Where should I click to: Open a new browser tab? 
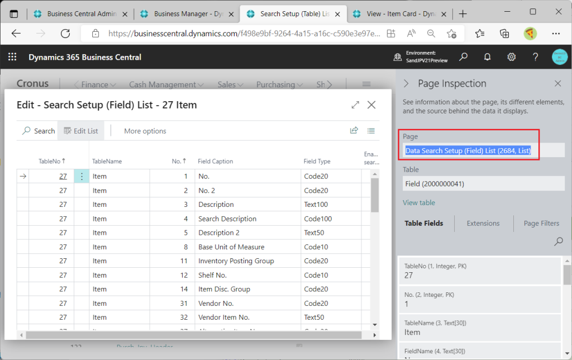[x=463, y=14]
